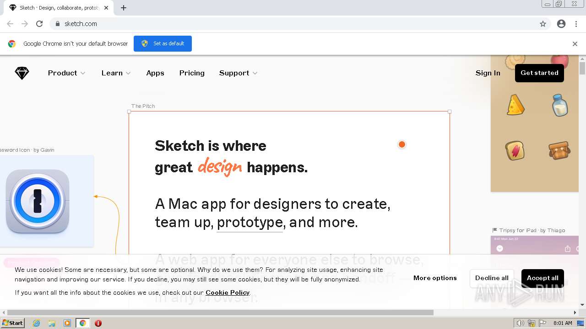Click the orange handwritten 'design' word
The image size is (586, 329).
(x=220, y=167)
